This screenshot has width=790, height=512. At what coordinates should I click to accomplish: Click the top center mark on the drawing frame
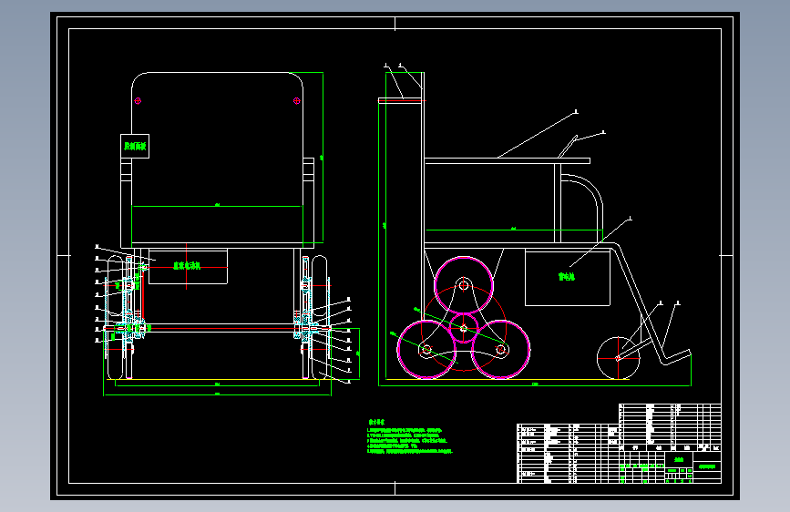(x=395, y=24)
